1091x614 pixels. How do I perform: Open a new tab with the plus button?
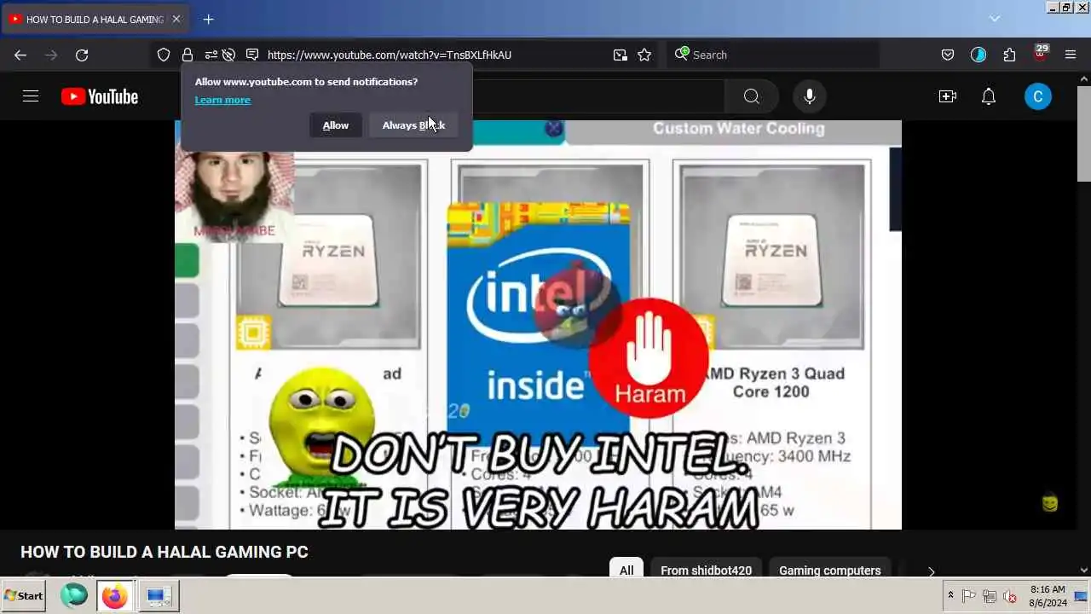pyautogui.click(x=208, y=19)
